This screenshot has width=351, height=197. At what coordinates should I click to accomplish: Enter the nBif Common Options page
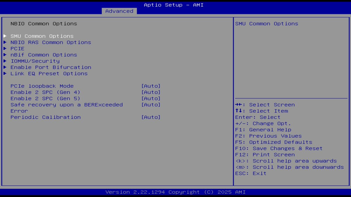[43, 55]
